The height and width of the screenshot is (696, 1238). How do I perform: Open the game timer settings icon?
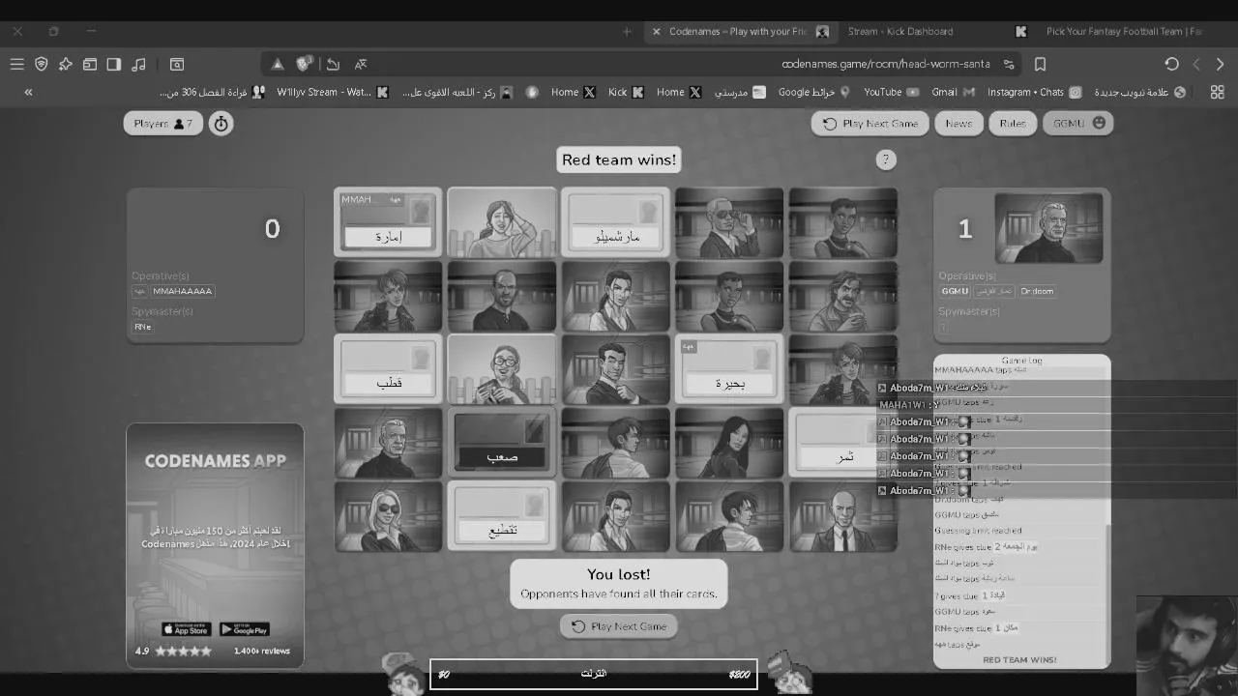tap(221, 124)
